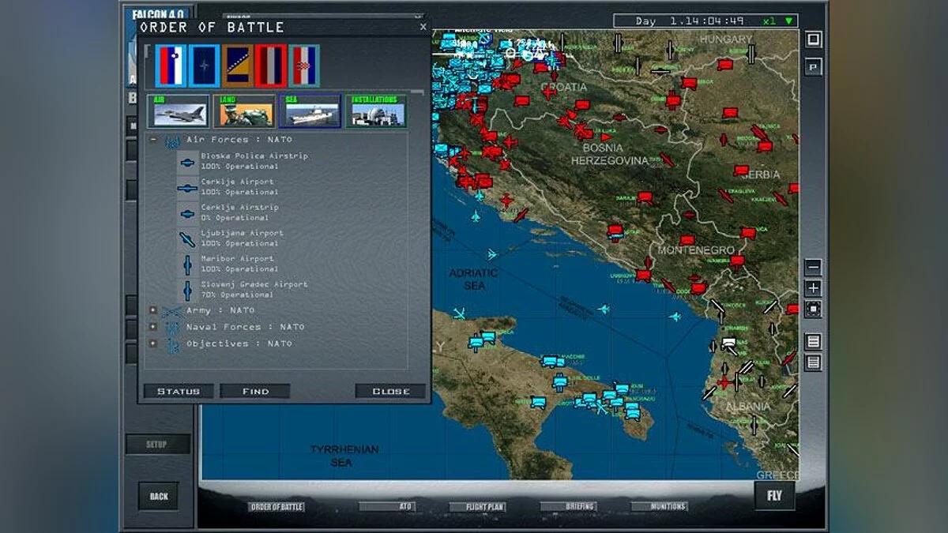
Task: Click the Air Forces wings icon
Action: [x=172, y=141]
